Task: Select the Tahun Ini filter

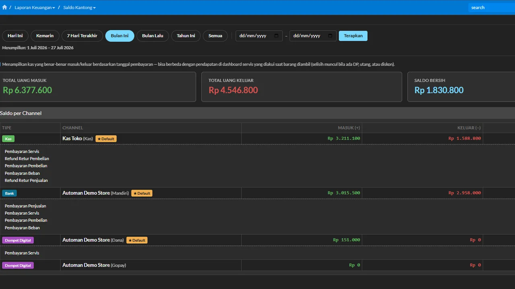Action: tap(186, 36)
